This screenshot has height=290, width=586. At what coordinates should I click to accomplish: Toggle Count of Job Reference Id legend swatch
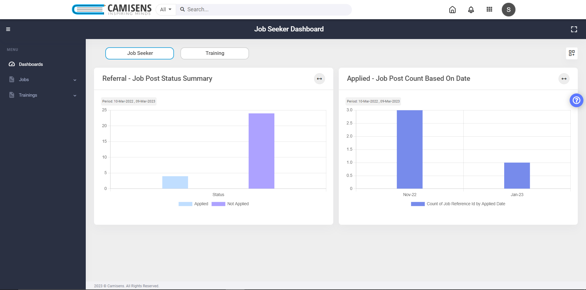point(418,204)
